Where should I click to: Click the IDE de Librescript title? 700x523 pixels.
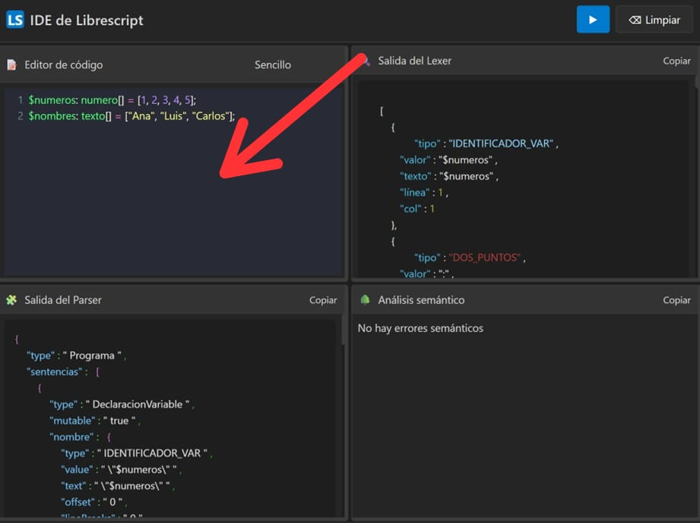tap(87, 20)
